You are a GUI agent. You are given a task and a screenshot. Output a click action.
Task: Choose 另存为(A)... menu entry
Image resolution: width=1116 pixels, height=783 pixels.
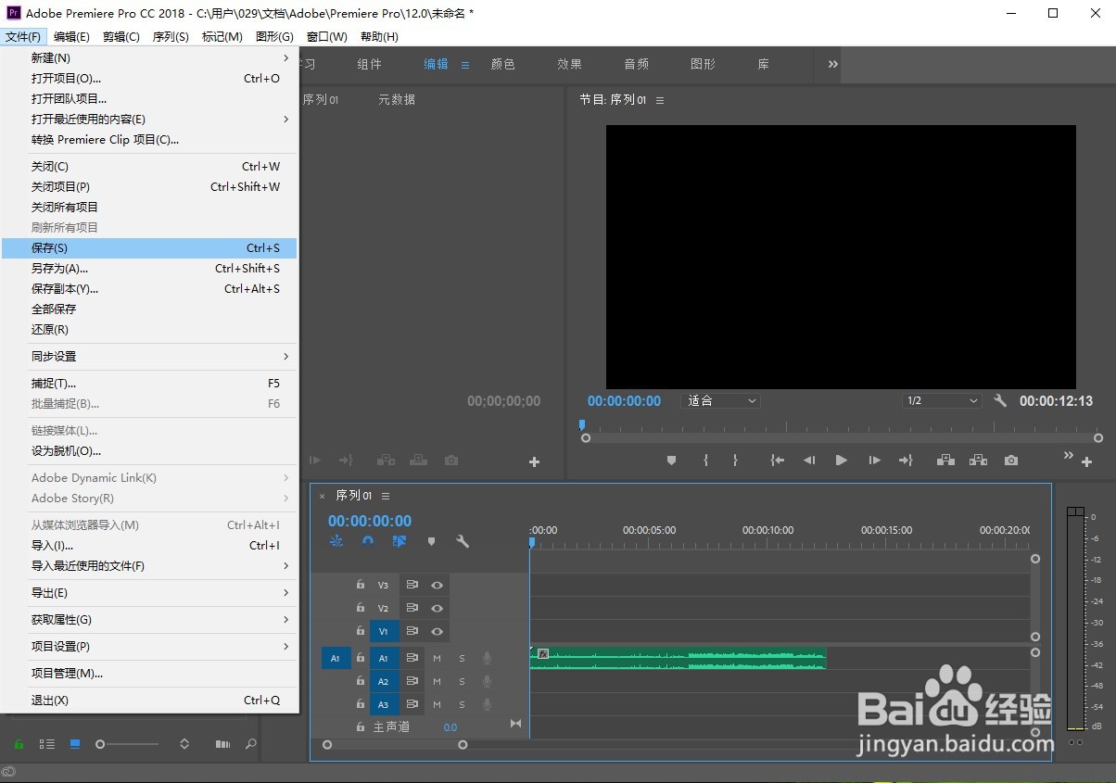pos(149,268)
